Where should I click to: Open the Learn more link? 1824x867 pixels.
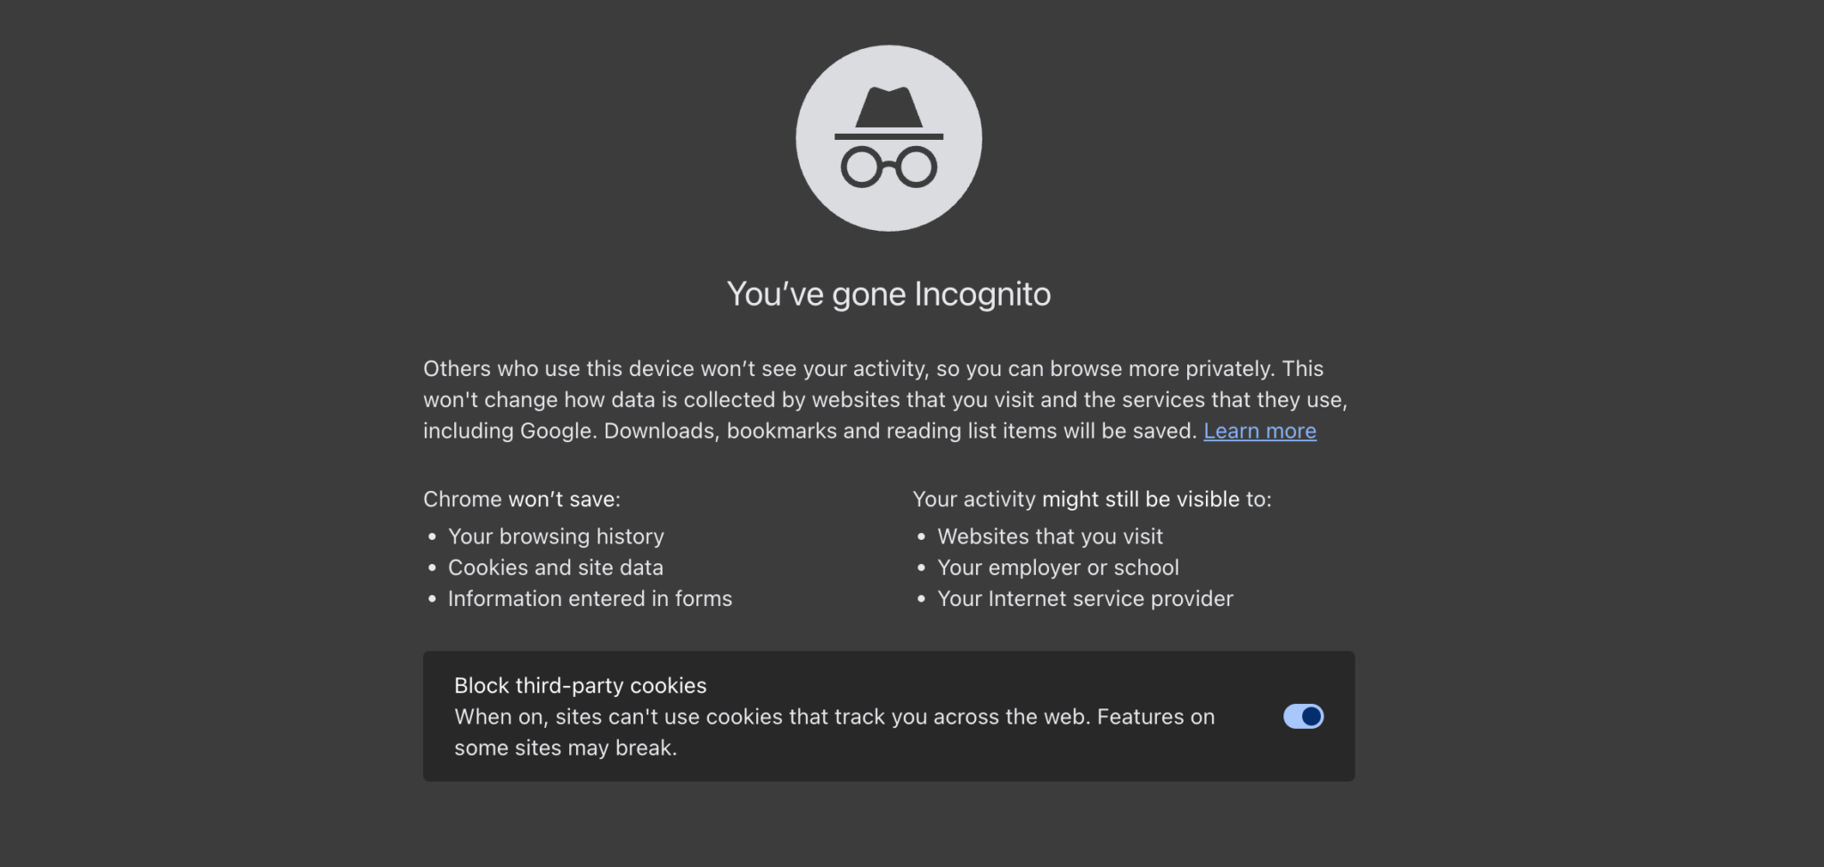(1259, 431)
